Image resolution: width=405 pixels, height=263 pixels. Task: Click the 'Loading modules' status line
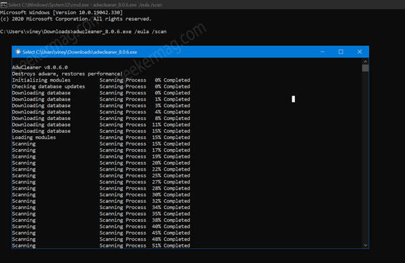pos(34,138)
